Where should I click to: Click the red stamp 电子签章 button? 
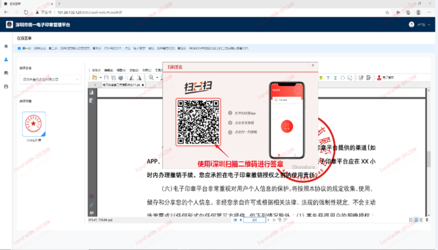click(385, 77)
